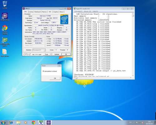
Task: Click the Threads count field
Action: coord(67,50)
